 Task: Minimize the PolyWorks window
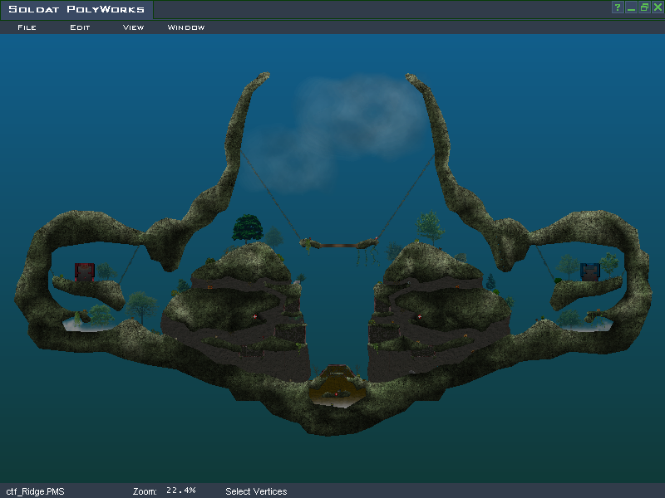[631, 7]
